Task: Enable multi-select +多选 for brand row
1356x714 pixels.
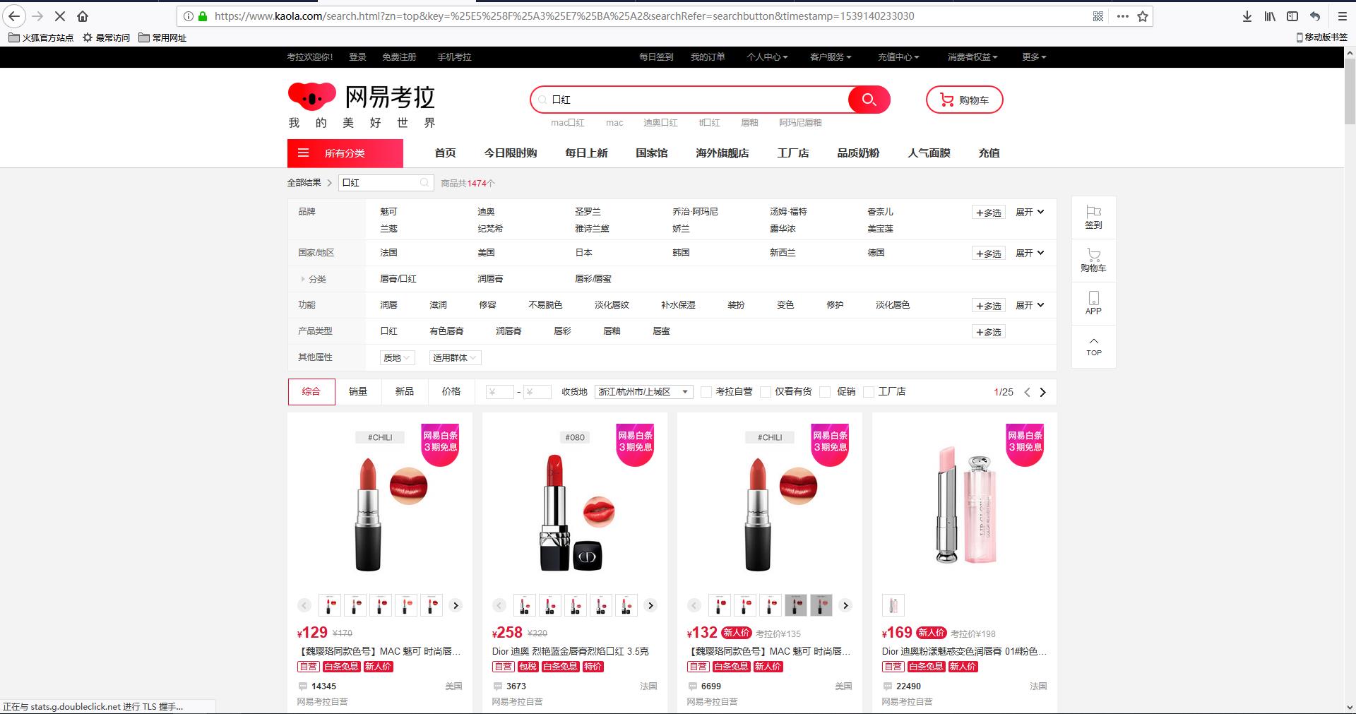Action: pyautogui.click(x=989, y=213)
